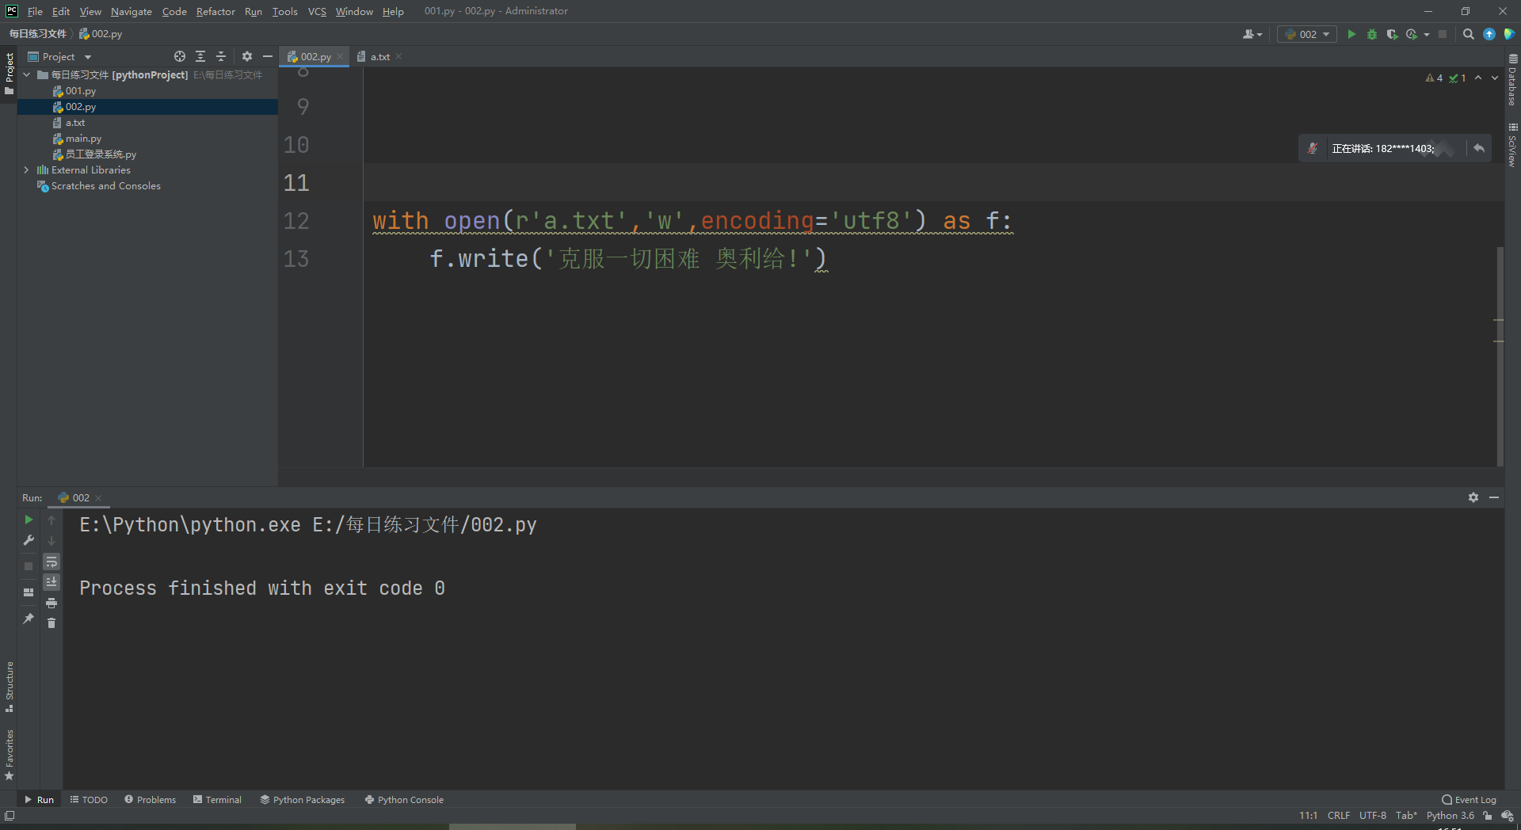Toggle tool window bars at bottom-left corner
Viewport: 1521px width, 830px height.
(x=10, y=816)
